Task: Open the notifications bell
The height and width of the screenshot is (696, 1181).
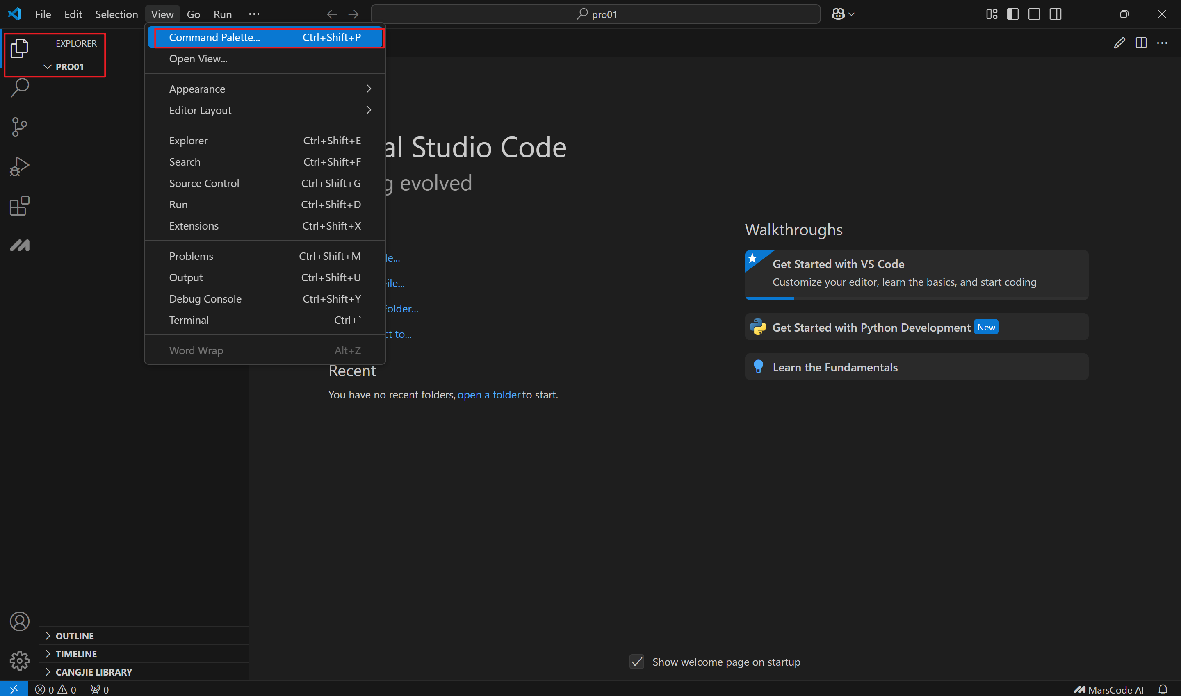Action: 1163,689
